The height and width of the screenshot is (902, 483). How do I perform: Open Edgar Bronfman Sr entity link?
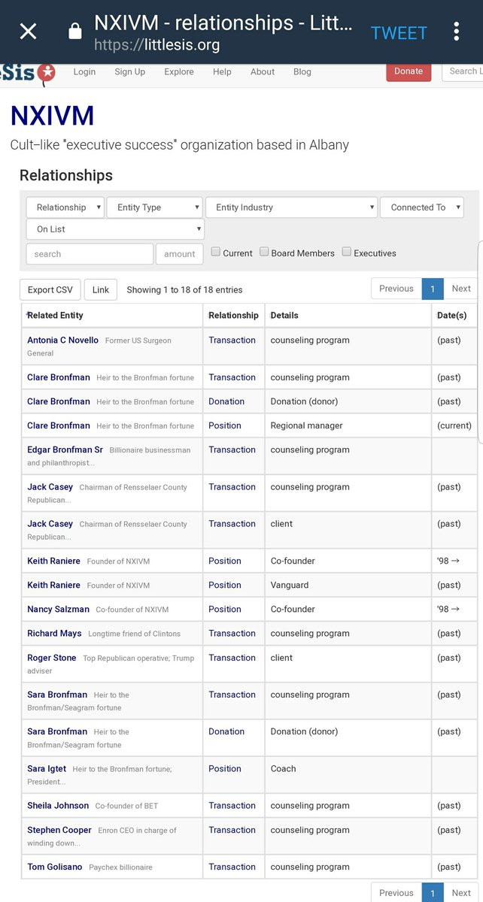point(65,450)
